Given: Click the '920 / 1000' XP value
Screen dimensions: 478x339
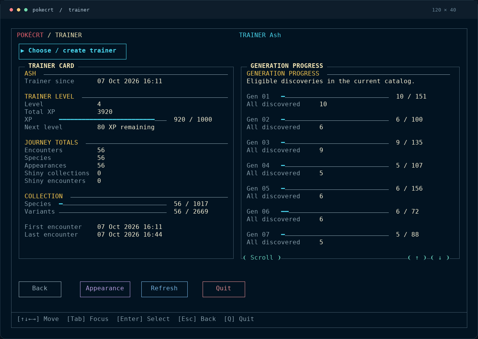Looking at the screenshot, I should [193, 120].
